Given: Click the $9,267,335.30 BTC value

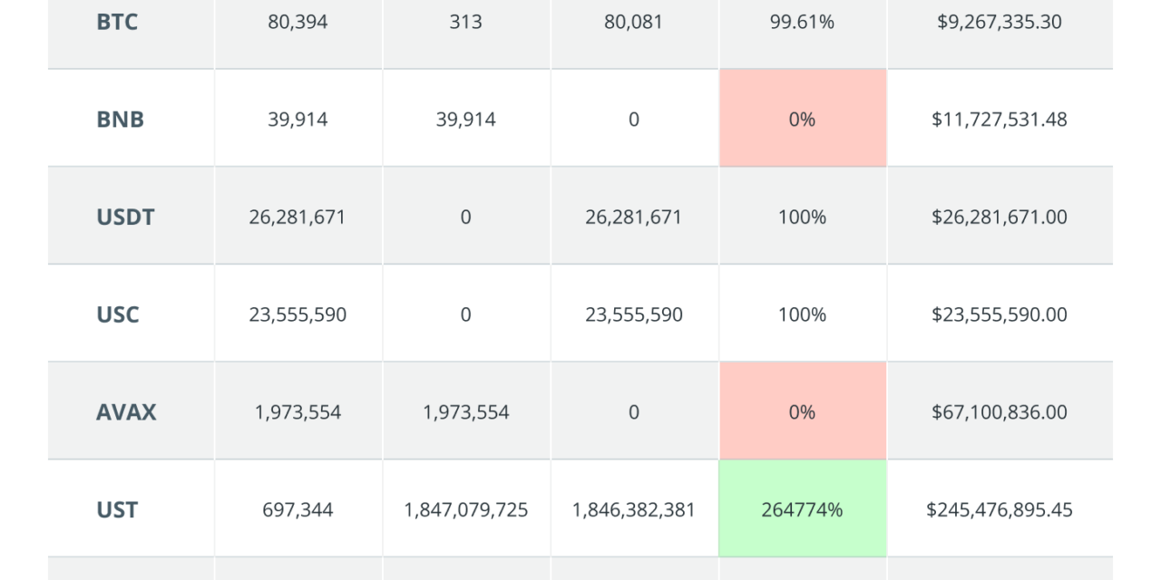Looking at the screenshot, I should [x=999, y=22].
